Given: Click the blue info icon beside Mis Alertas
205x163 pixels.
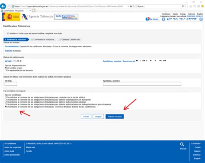Looking at the screenshot, I should (x=163, y=19).
